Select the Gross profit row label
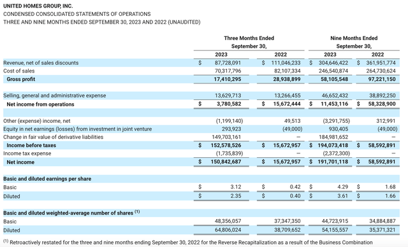The height and width of the screenshot is (247, 408). click(x=21, y=79)
